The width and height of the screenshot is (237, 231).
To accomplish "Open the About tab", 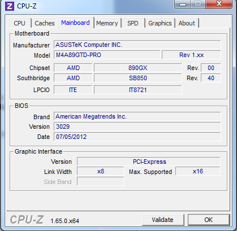I will click(187, 23).
